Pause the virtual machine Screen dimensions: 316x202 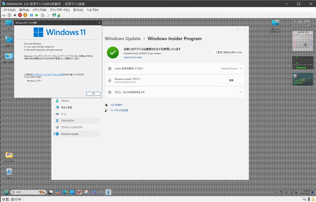tap(31, 15)
